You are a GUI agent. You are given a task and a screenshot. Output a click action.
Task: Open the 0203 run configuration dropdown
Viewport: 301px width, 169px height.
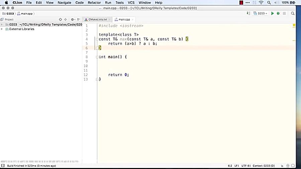tap(260, 13)
